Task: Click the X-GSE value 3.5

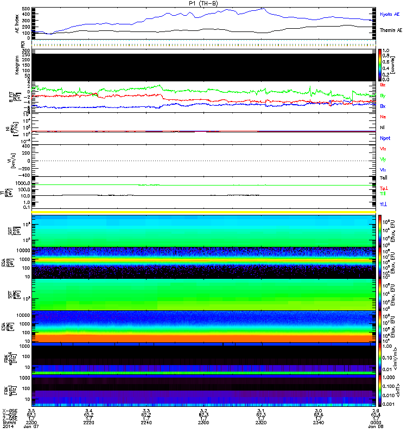Action: tap(31, 411)
